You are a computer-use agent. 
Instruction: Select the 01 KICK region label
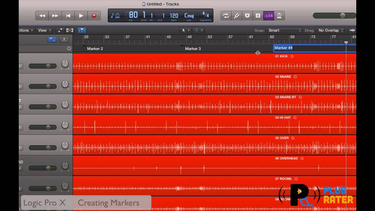[x=281, y=56]
